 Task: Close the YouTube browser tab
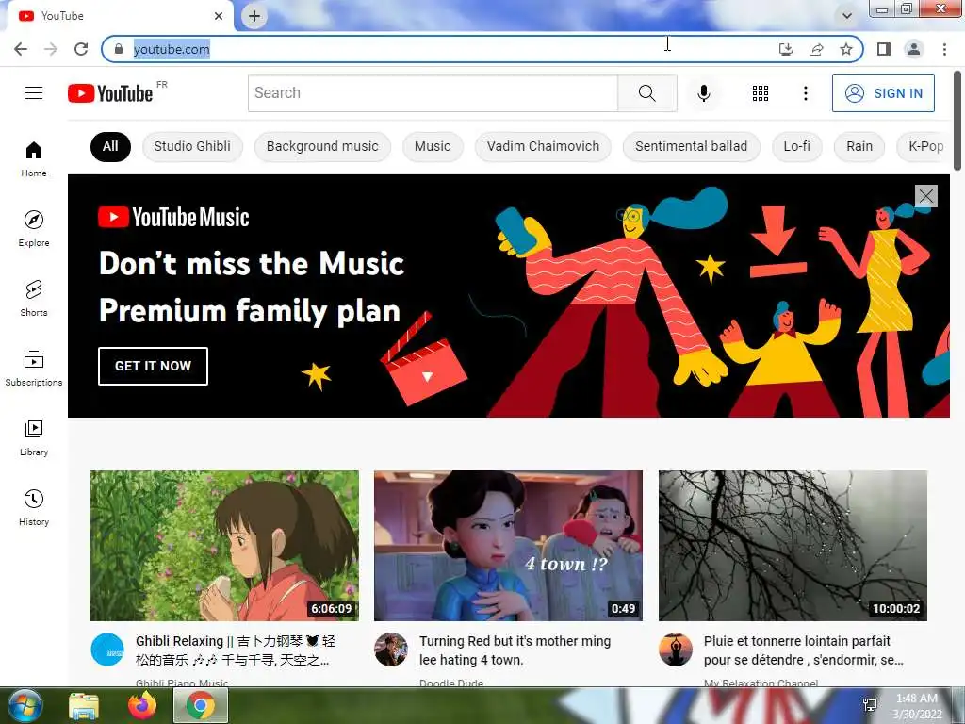click(219, 16)
